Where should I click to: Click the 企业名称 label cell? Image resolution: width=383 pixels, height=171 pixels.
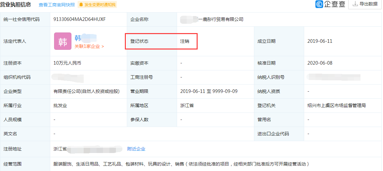(x=152, y=19)
